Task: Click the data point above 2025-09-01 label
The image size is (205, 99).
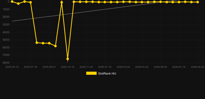Action: pos(49,43)
